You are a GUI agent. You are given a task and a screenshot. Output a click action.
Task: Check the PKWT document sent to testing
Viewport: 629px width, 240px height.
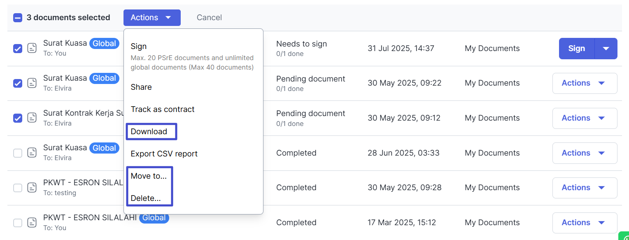(18, 188)
